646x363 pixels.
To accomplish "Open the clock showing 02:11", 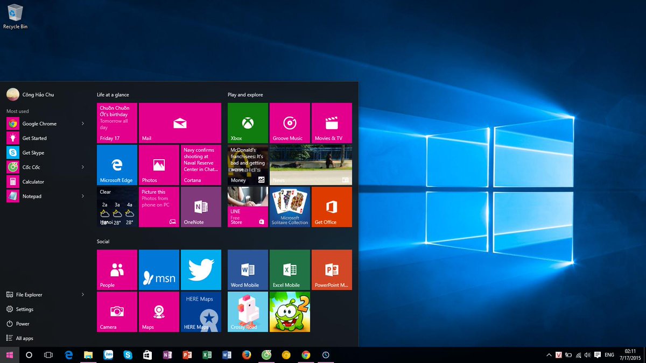I will [630, 355].
